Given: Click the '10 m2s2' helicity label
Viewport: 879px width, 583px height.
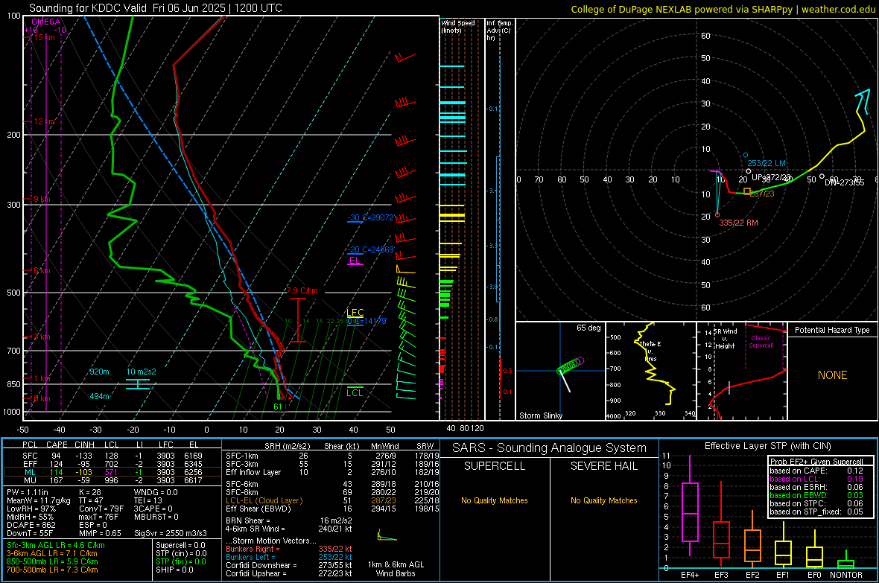Looking at the screenshot, I should coord(142,372).
